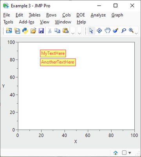141x157 pixels.
Task: Open the Tables menu
Action: [34, 15]
